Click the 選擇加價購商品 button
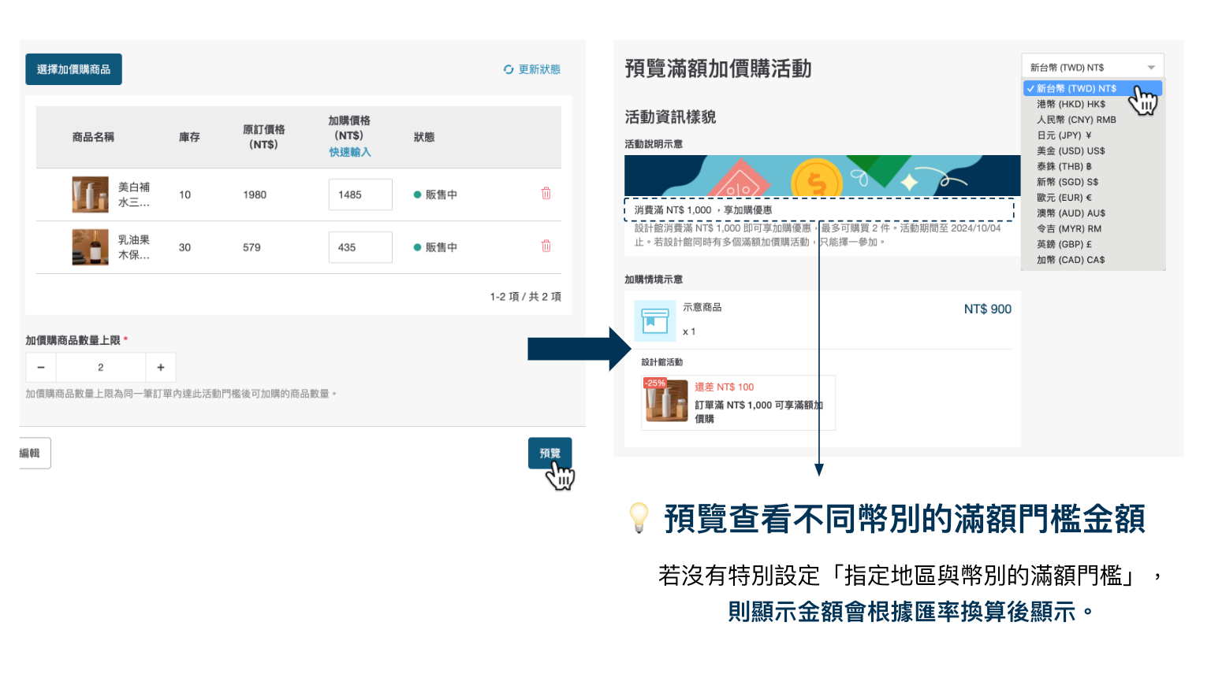1211x674 pixels. (x=73, y=69)
